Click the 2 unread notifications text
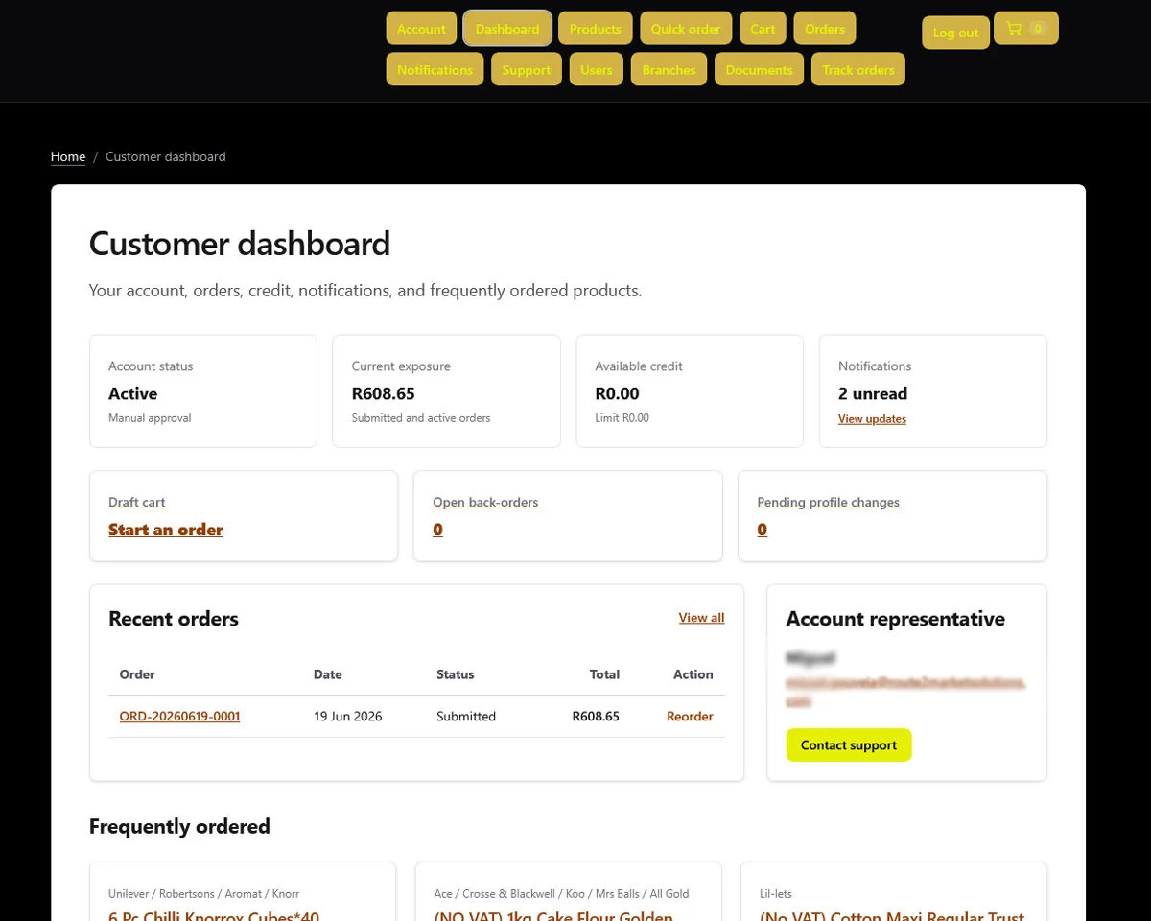This screenshot has height=921, width=1151. click(x=873, y=393)
